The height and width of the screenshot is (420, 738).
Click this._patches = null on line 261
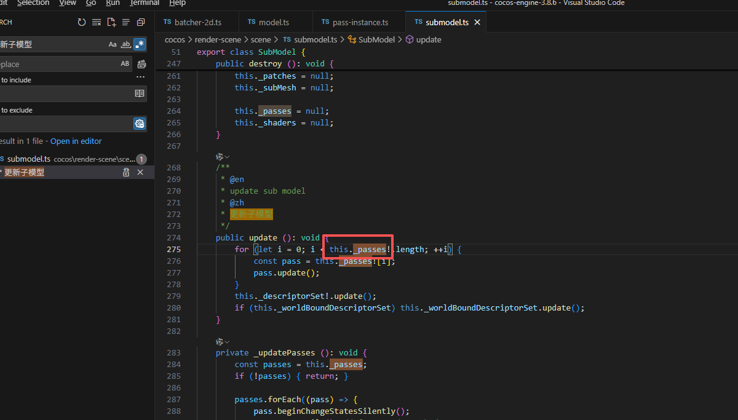point(284,76)
